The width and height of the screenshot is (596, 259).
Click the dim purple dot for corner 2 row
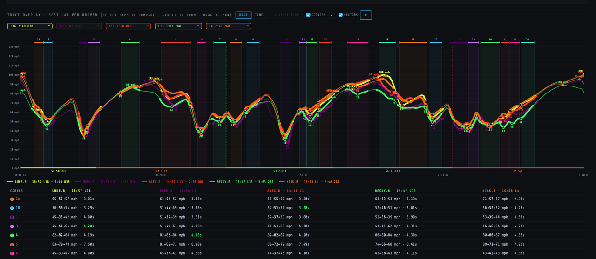pos(12,217)
